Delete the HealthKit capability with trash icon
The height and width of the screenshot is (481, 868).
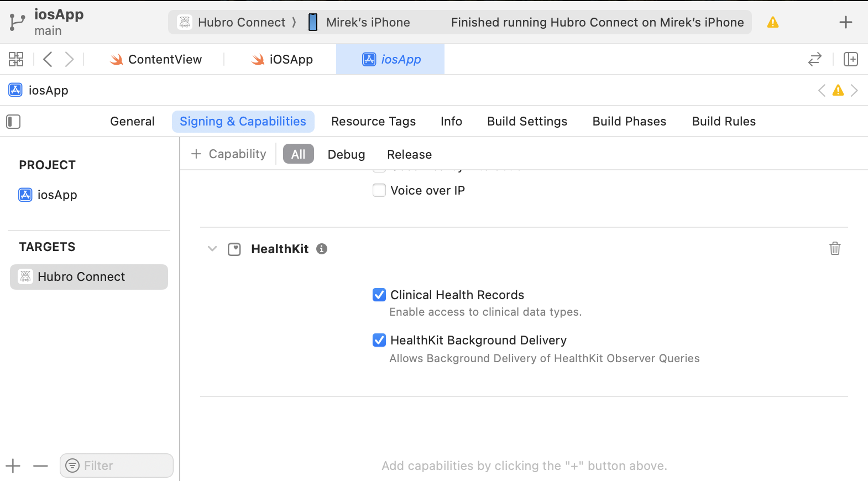(835, 249)
